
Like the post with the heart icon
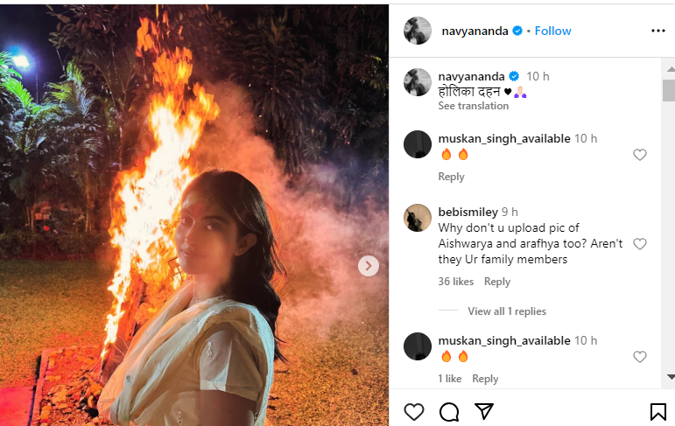click(414, 411)
